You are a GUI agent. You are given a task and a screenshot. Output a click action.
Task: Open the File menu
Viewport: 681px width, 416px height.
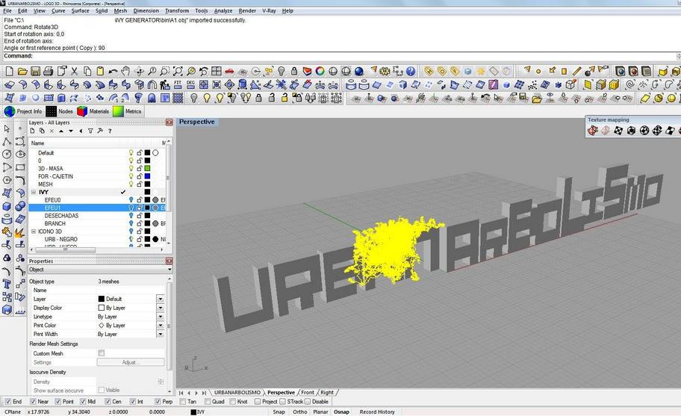tap(7, 11)
